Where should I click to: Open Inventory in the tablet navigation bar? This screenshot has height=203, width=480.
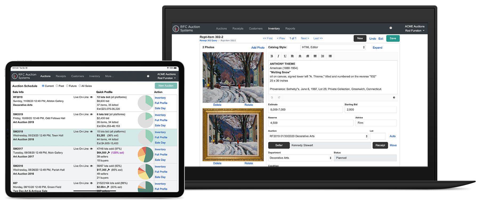[95, 76]
